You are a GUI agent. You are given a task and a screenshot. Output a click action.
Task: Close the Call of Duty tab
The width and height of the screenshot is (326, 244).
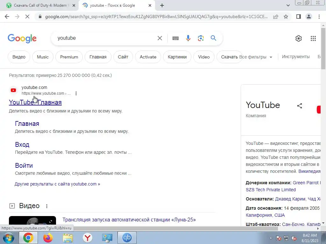tap(74, 6)
